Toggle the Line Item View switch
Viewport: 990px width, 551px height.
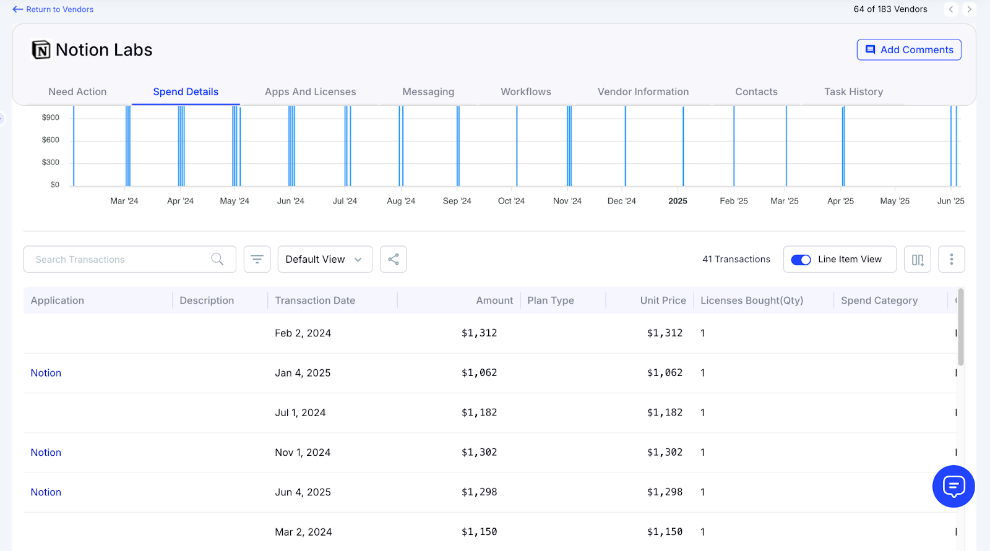pos(801,260)
